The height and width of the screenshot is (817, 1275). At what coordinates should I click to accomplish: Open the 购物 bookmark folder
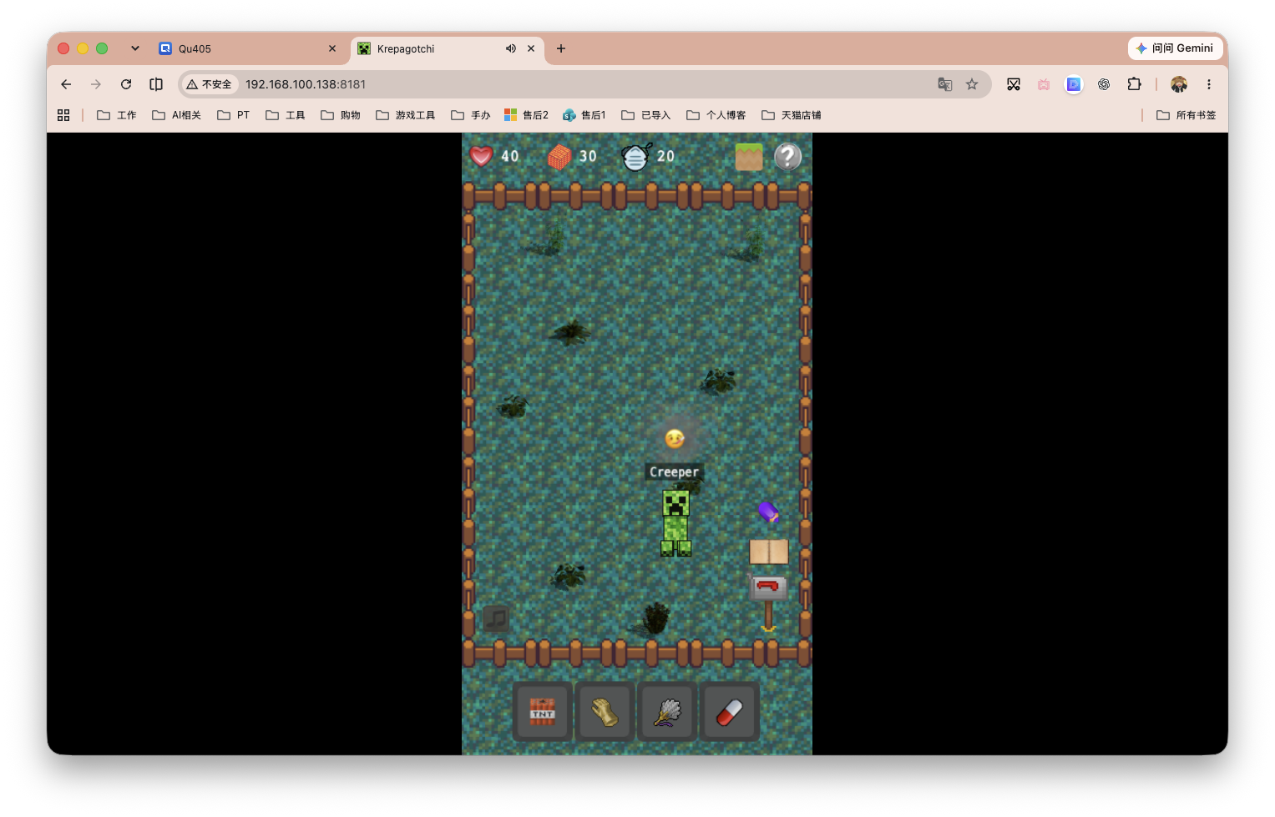tap(341, 115)
